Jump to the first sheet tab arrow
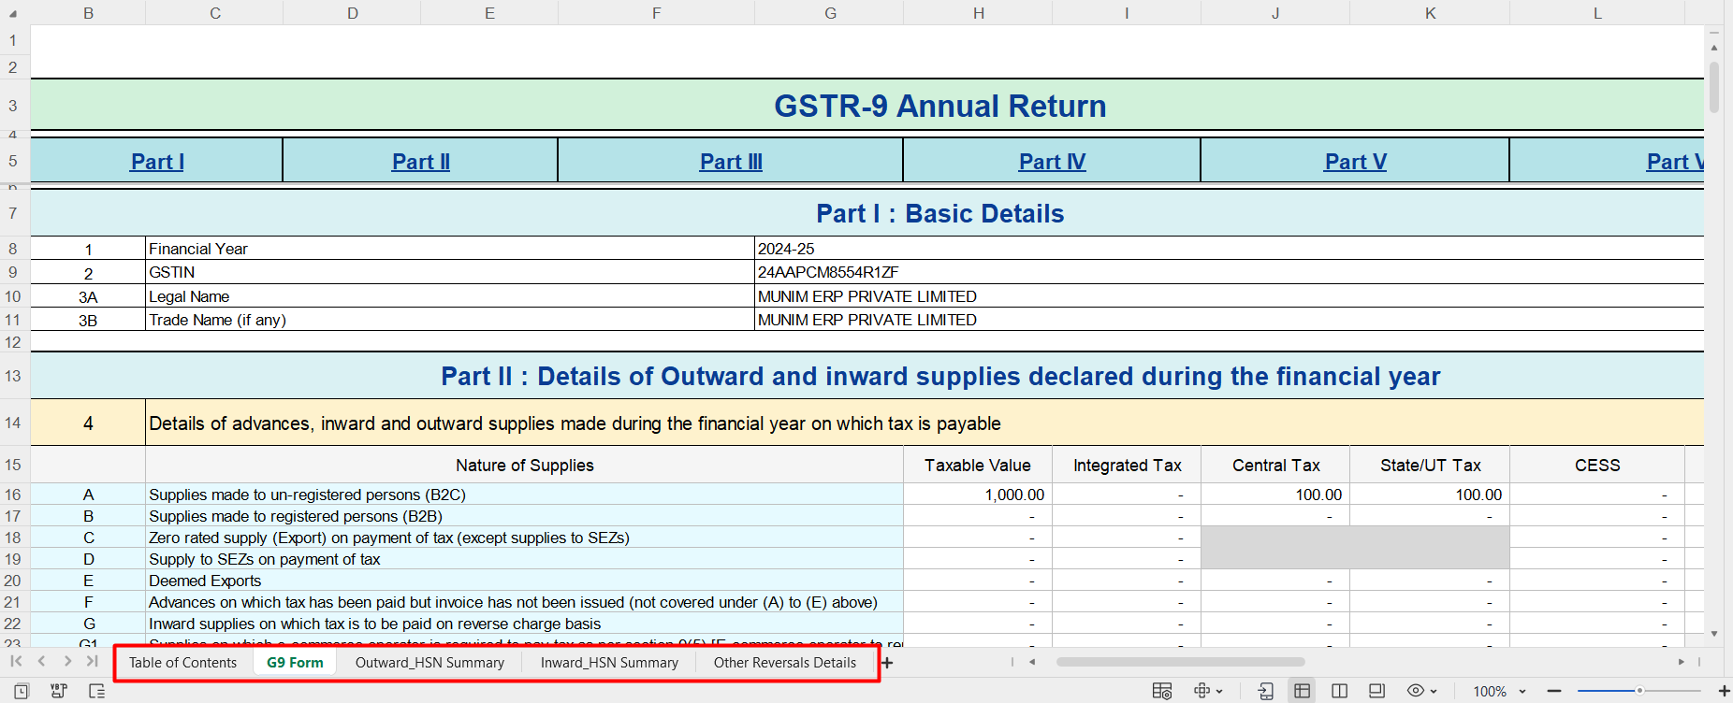 point(16,661)
